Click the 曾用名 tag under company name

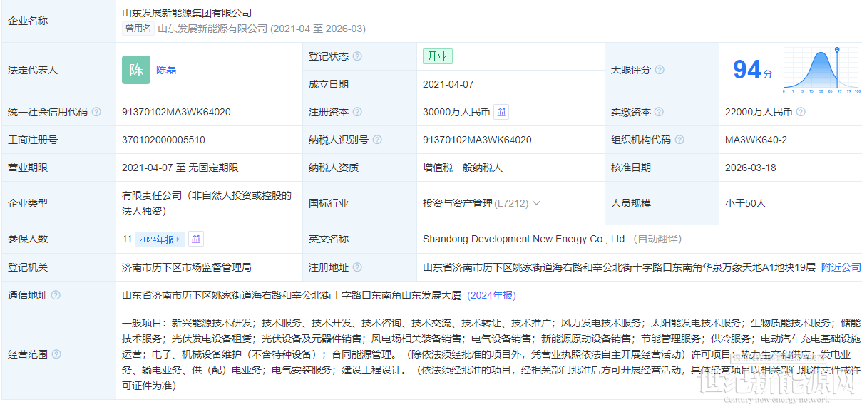click(138, 29)
